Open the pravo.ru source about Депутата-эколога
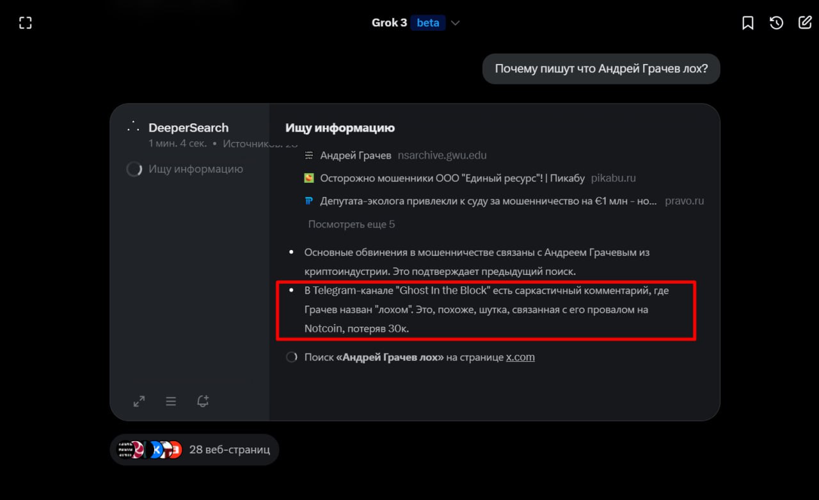Viewport: 819px width, 500px height. 504,201
